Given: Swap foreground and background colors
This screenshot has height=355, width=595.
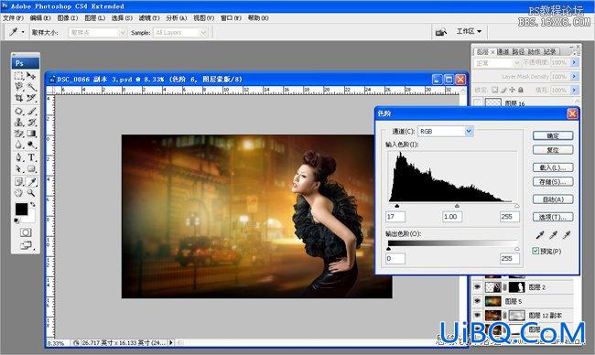Looking at the screenshot, I should [x=33, y=204].
